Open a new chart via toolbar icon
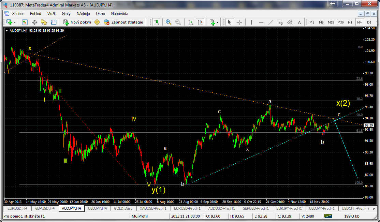 click(10, 22)
